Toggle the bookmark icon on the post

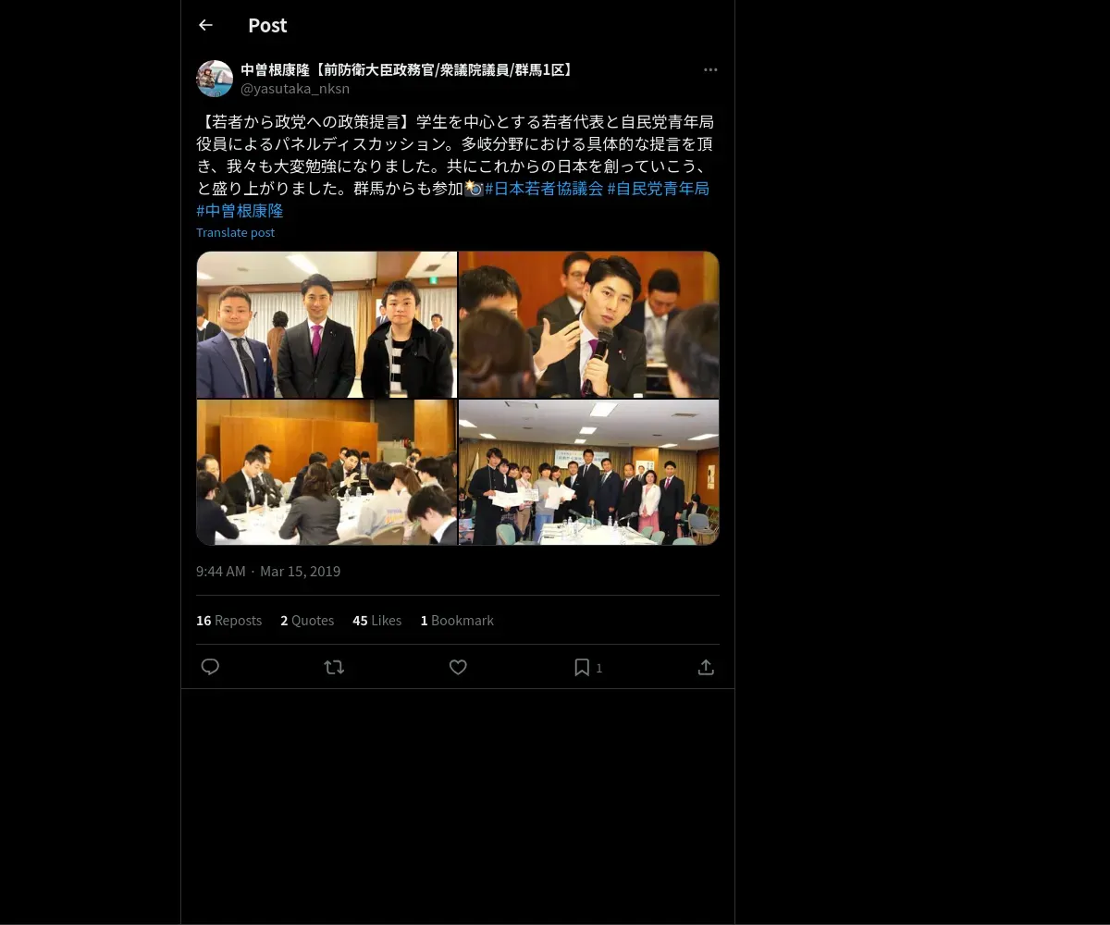coord(582,667)
